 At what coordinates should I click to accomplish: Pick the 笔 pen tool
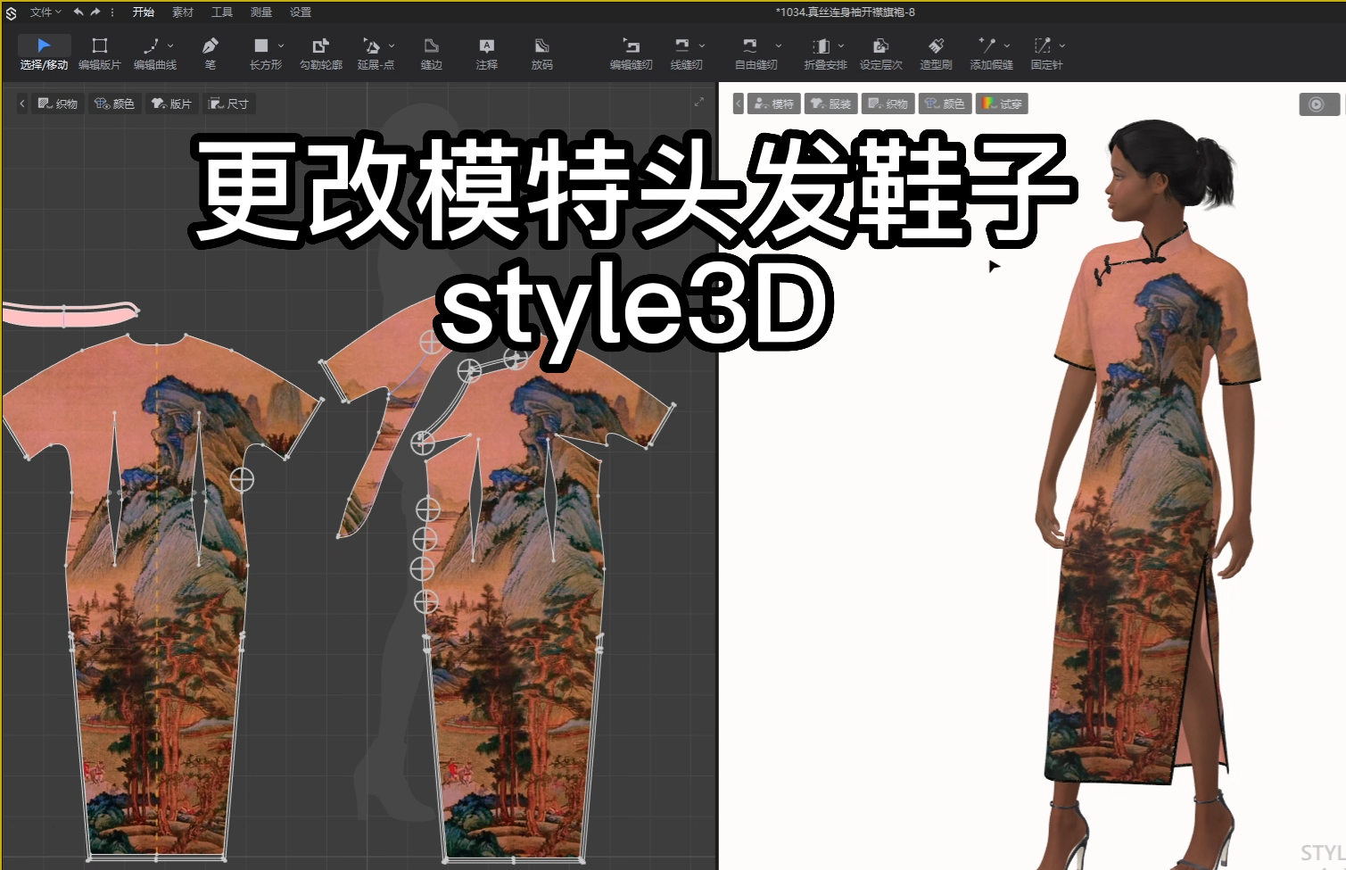pyautogui.click(x=211, y=54)
